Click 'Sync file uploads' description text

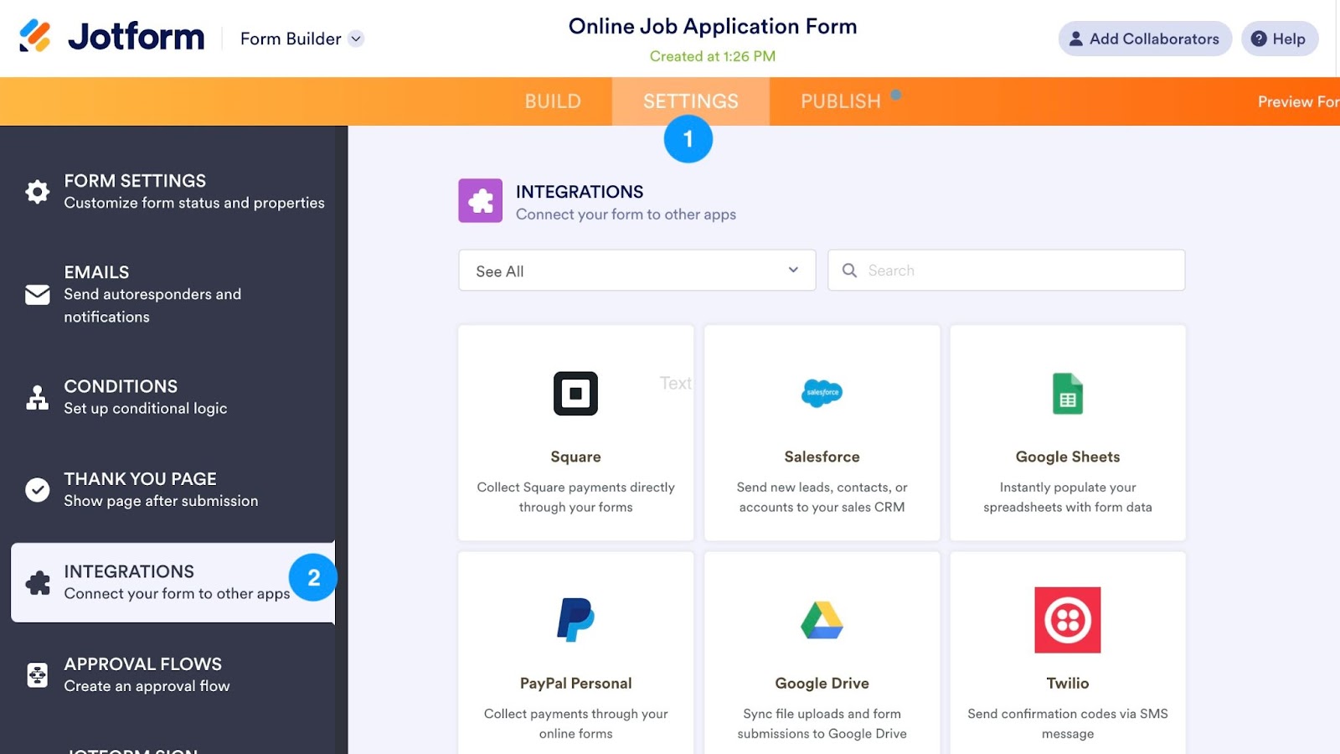click(x=822, y=723)
